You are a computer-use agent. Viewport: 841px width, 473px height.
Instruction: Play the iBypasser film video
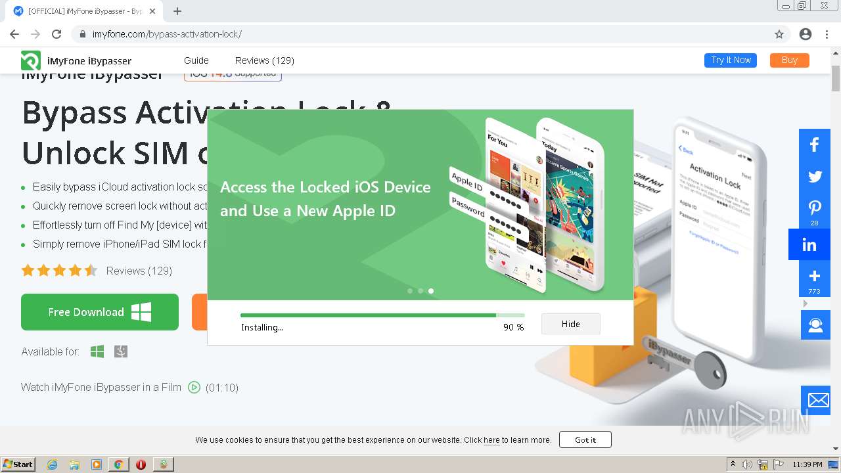click(194, 387)
